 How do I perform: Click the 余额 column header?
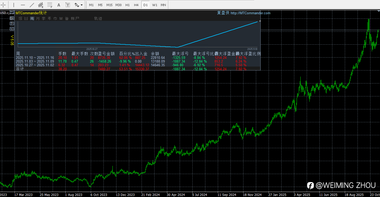155,54
